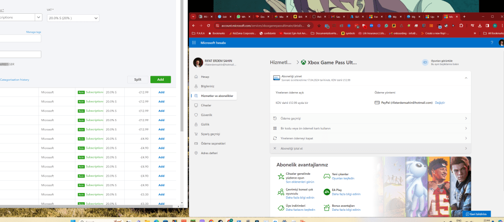The width and height of the screenshot is (504, 222).
Task: Click the Hizmetl... breadcrumb link
Action: [281, 62]
